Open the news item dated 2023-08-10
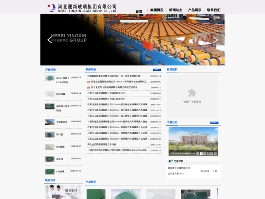This screenshot has width=265, height=199. (118, 122)
